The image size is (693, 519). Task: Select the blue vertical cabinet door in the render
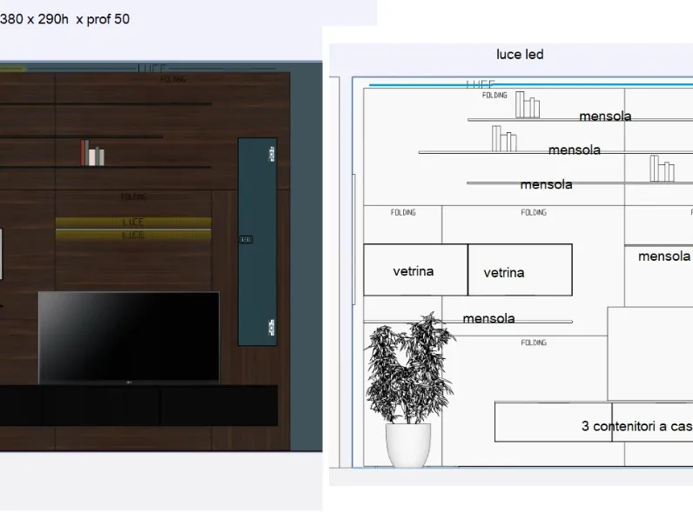pyautogui.click(x=258, y=242)
